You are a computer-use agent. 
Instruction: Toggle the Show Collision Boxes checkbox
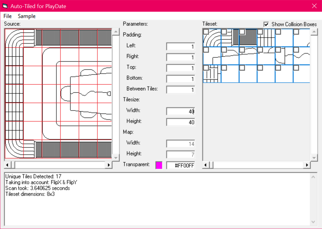(x=266, y=24)
